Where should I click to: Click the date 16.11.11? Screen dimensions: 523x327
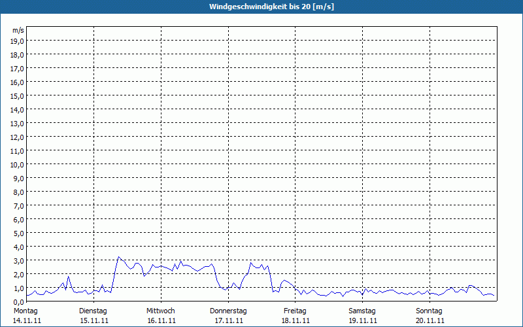(161, 321)
